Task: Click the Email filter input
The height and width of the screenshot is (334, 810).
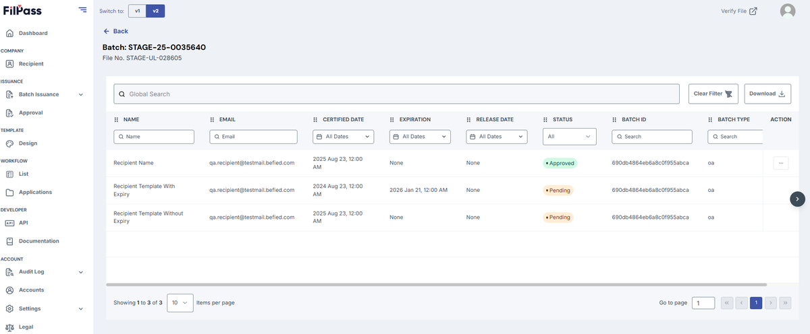Action: [x=254, y=137]
